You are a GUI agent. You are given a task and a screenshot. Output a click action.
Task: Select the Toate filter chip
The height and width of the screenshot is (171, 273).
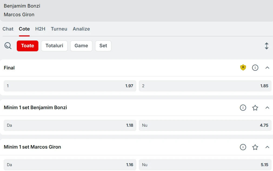tap(28, 46)
